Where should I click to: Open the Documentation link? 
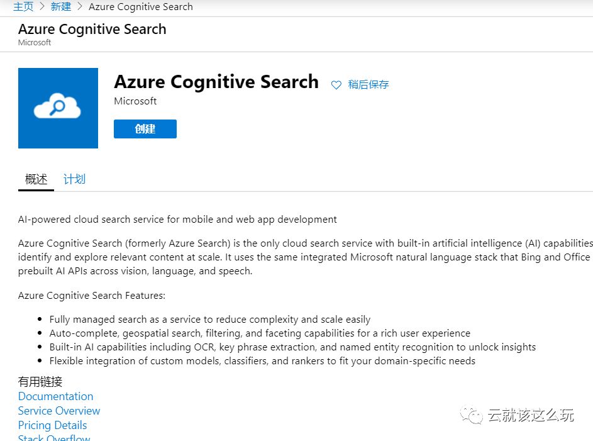tap(55, 396)
